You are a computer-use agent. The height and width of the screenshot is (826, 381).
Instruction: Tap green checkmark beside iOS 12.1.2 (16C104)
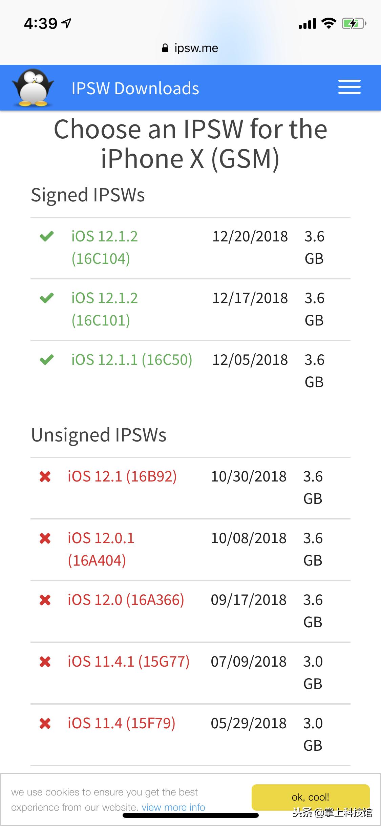pyautogui.click(x=47, y=236)
